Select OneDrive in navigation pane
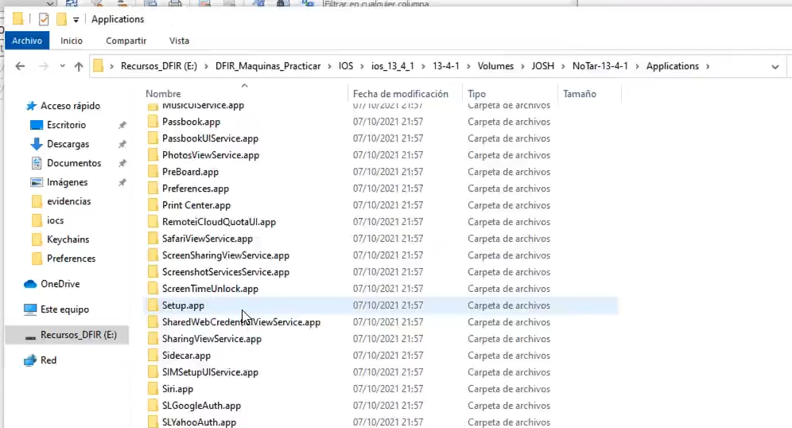This screenshot has height=428, width=792. [60, 284]
